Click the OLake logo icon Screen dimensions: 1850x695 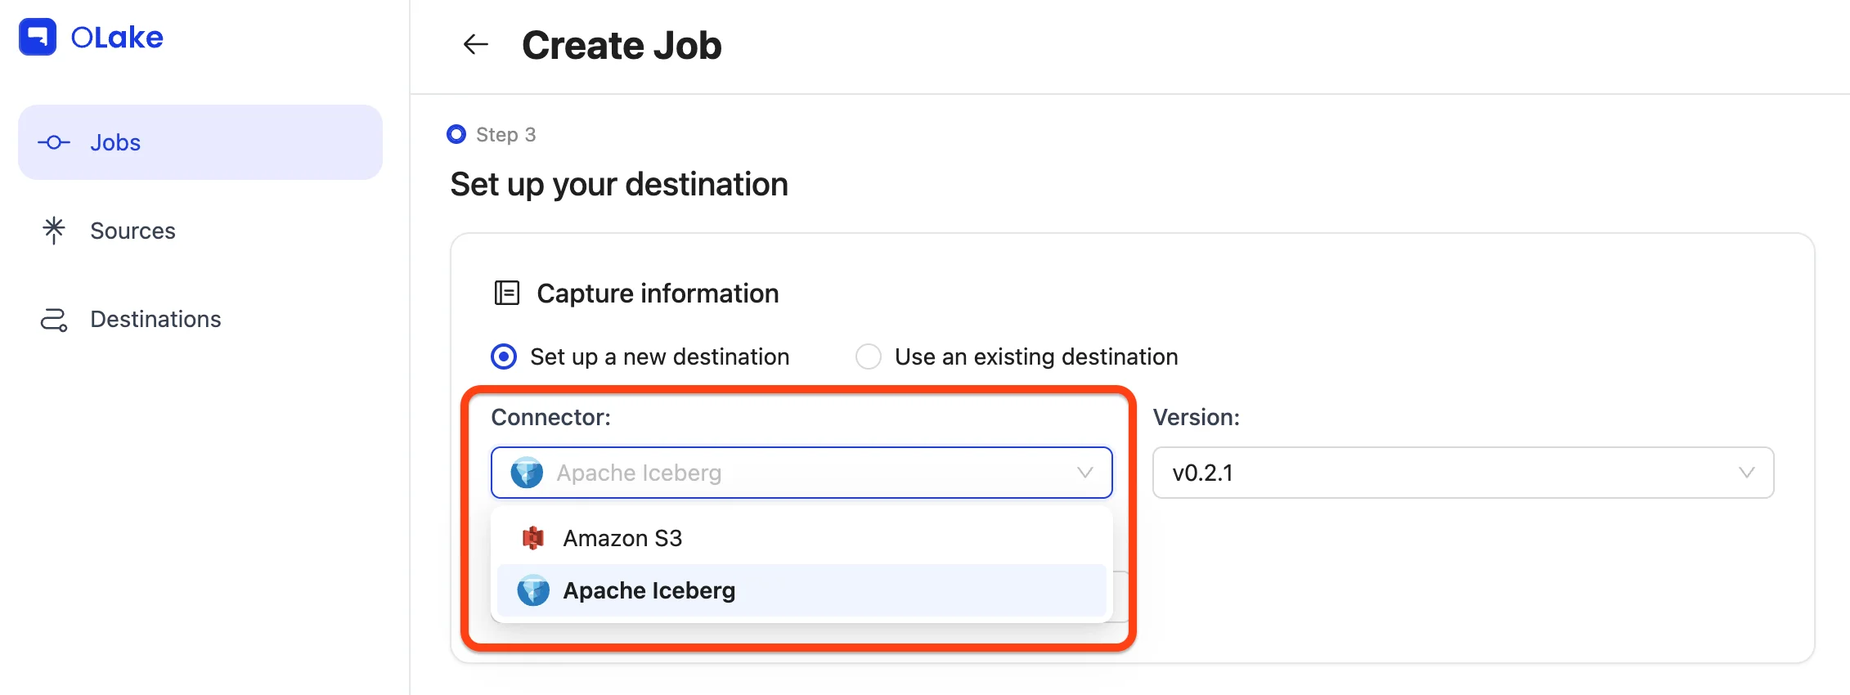(x=38, y=37)
